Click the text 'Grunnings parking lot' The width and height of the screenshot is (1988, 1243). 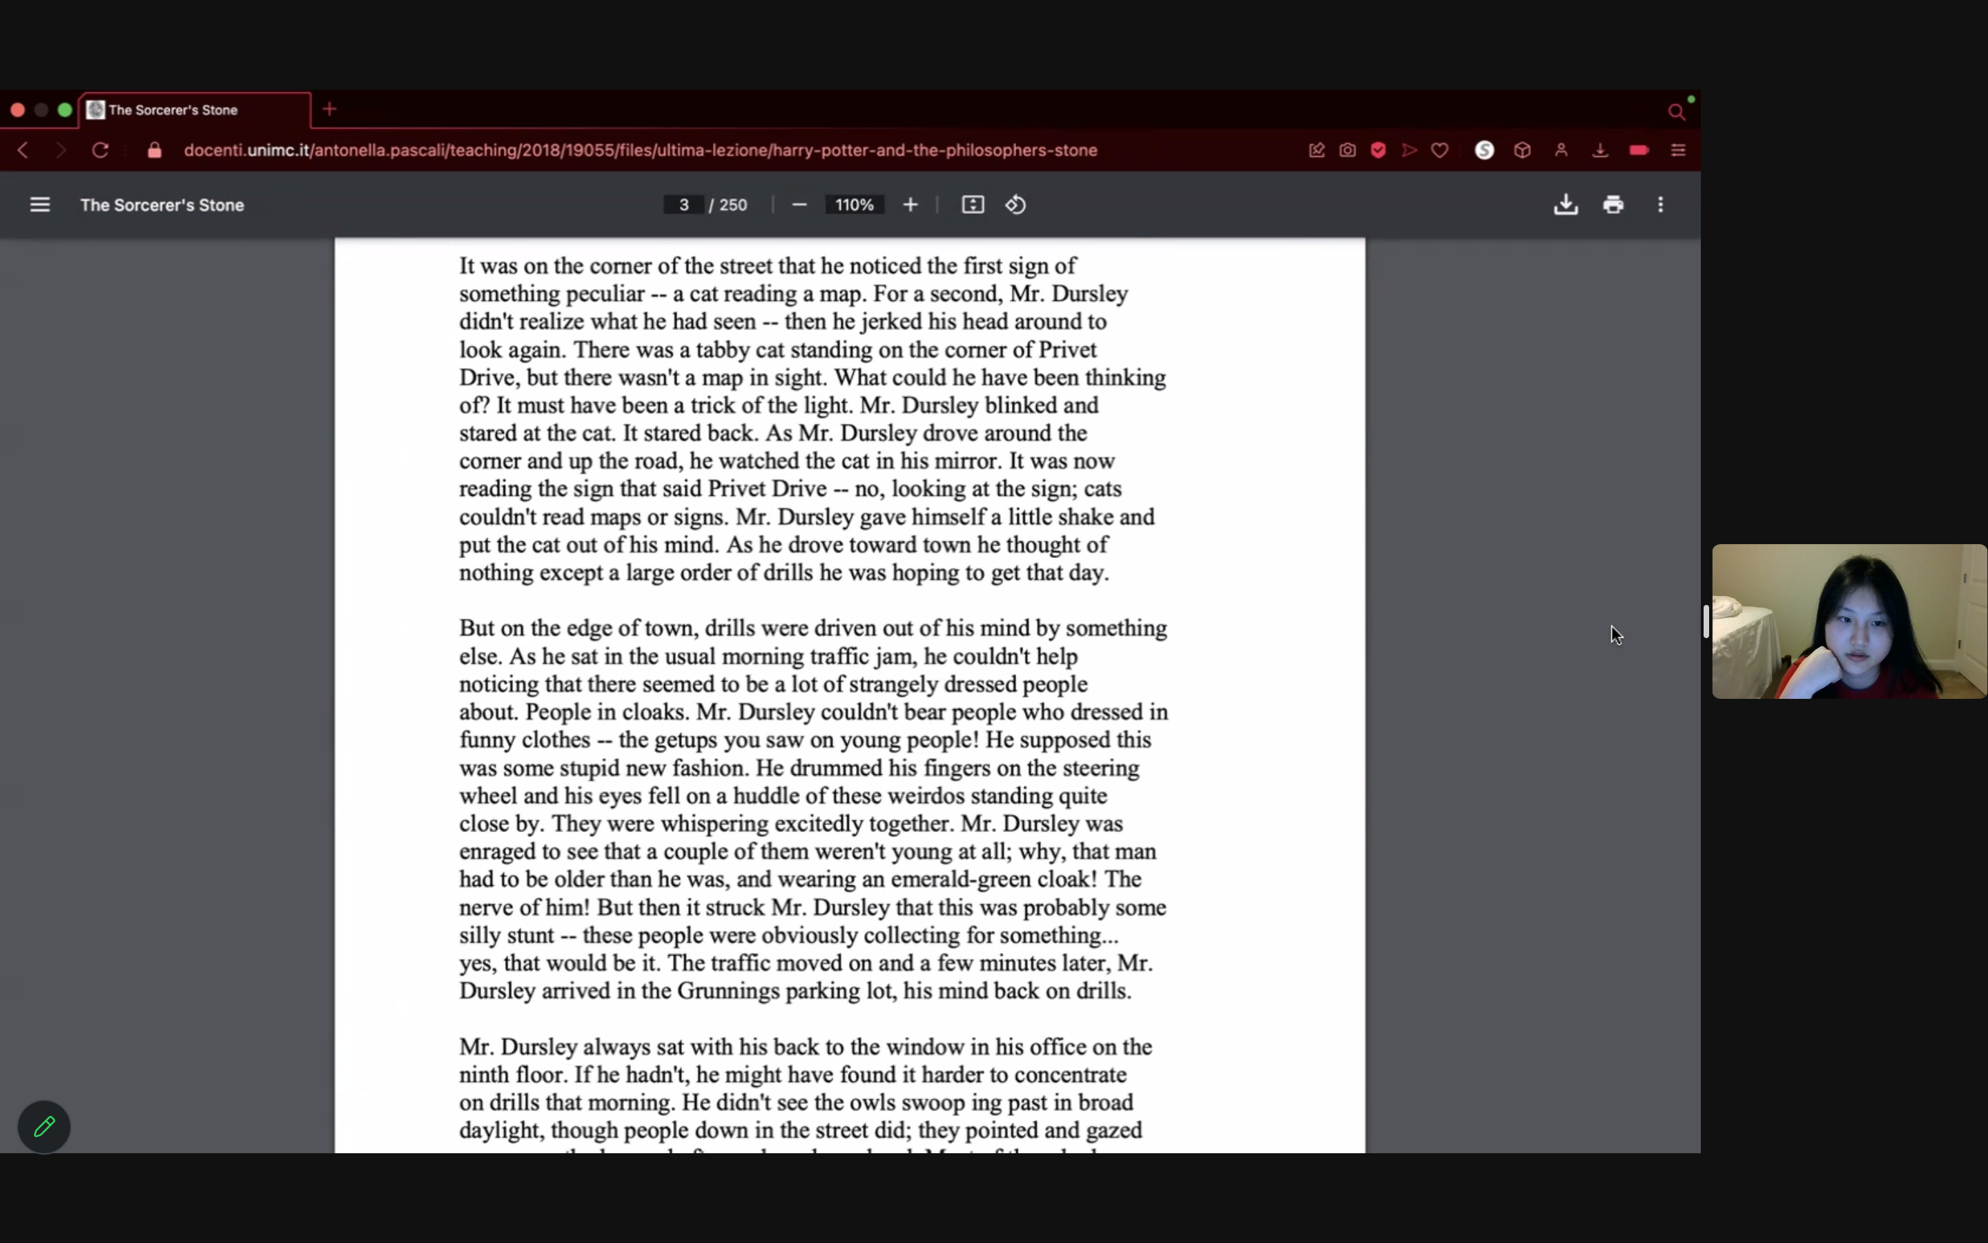coord(787,991)
